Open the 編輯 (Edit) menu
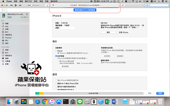170x106 pixels. point(21,1)
